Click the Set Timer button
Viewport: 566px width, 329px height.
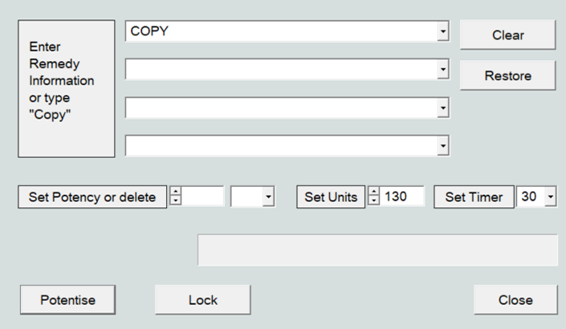[x=474, y=197]
